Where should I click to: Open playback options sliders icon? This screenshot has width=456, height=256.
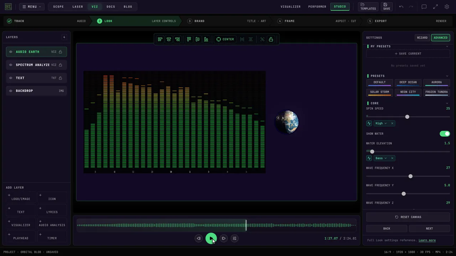coord(234,238)
